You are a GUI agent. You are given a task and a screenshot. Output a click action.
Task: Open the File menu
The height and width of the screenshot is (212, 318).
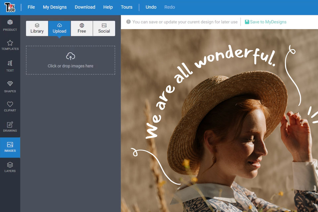click(x=31, y=7)
